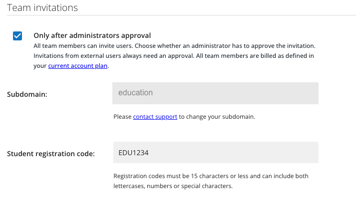Click the disabled Subdomain field
The width and height of the screenshot is (356, 223).
point(215,93)
